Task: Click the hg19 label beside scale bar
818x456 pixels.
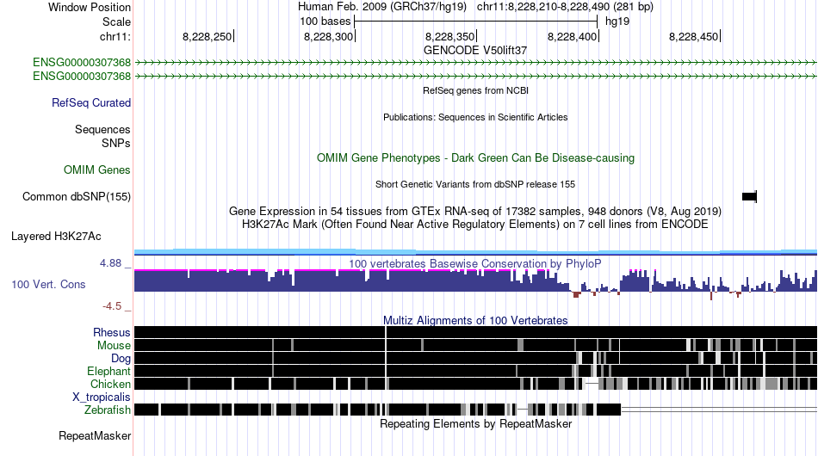Action: tap(617, 22)
